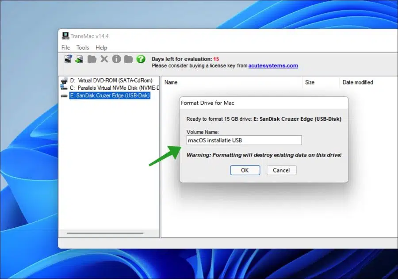Select E: SanDisk Cruzer Edge drive

point(110,96)
